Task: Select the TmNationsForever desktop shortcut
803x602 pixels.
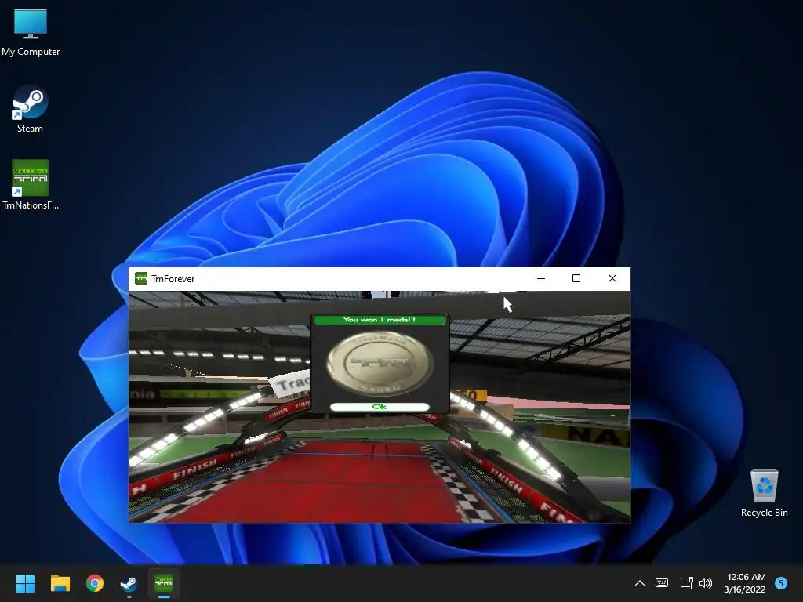Action: tap(31, 185)
